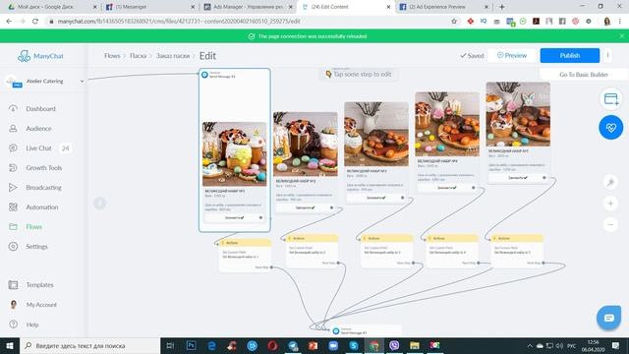
Task: Open the three-dot menu next to Publish
Action: pos(607,55)
